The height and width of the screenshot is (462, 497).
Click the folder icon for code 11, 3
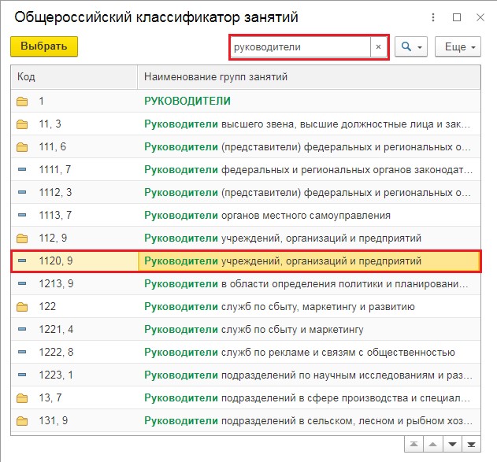click(22, 124)
